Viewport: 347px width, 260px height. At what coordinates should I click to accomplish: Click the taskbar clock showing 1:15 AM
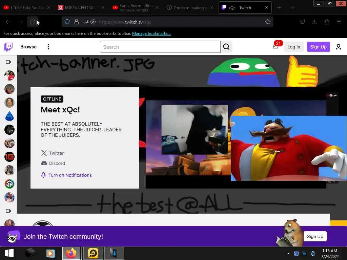[x=330, y=253]
